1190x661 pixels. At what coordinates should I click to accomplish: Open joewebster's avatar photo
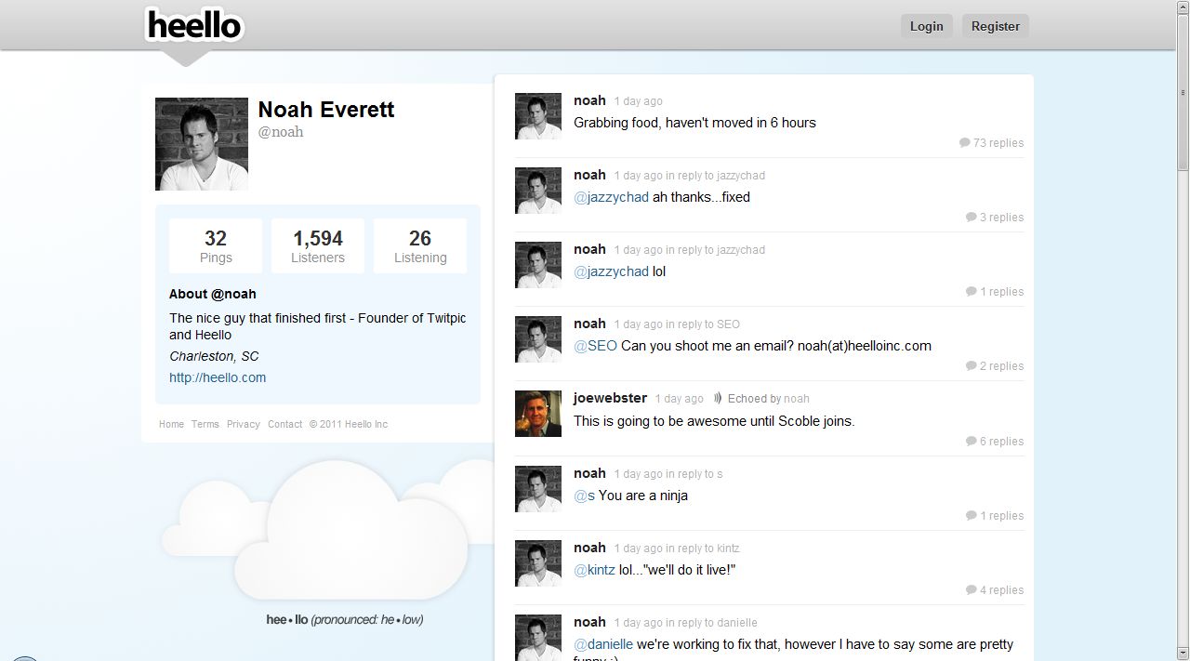point(538,414)
